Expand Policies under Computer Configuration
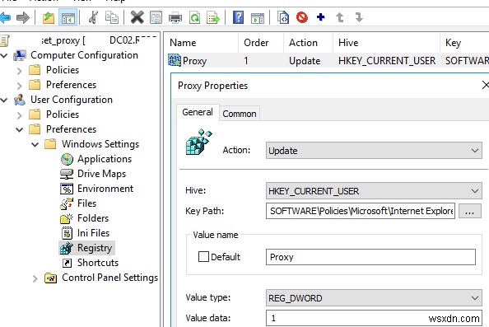This screenshot has width=489, height=327. [x=19, y=71]
